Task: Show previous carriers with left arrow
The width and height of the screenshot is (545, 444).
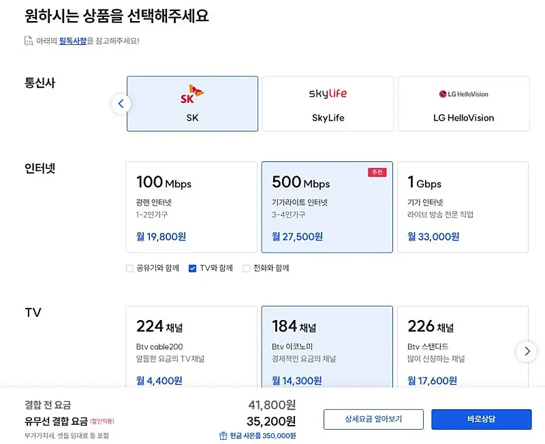Action: (121, 104)
